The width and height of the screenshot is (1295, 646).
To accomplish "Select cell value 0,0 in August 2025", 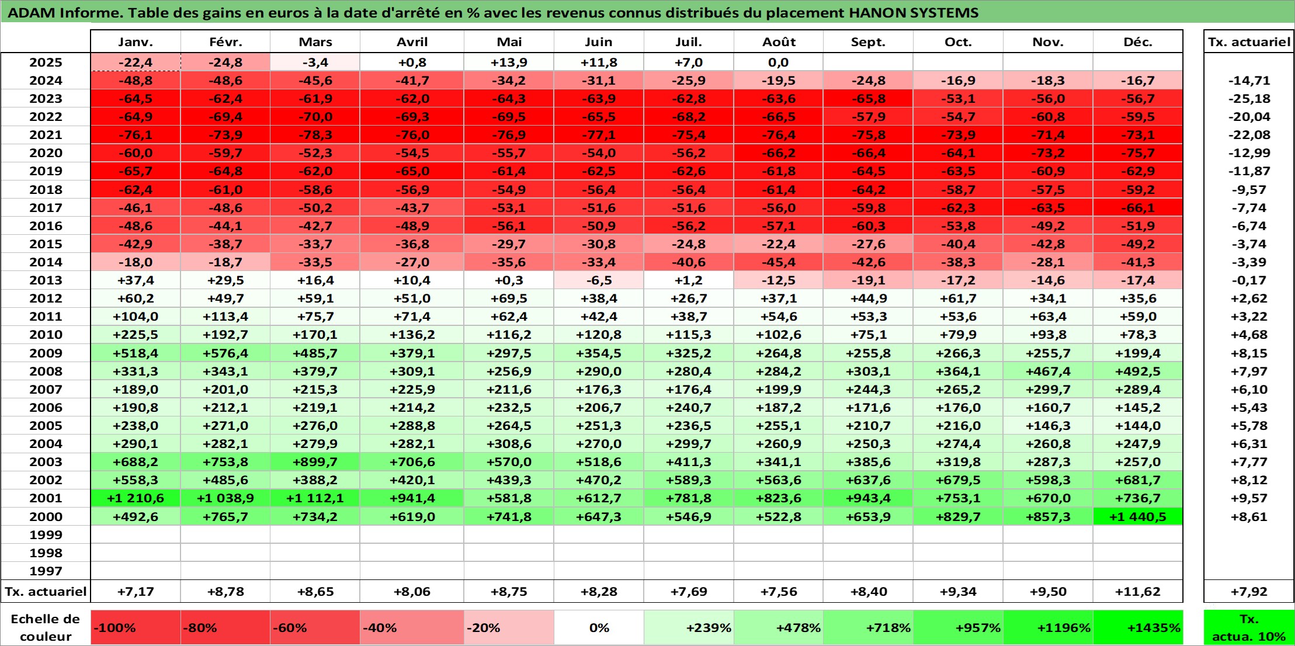I will click(x=779, y=62).
